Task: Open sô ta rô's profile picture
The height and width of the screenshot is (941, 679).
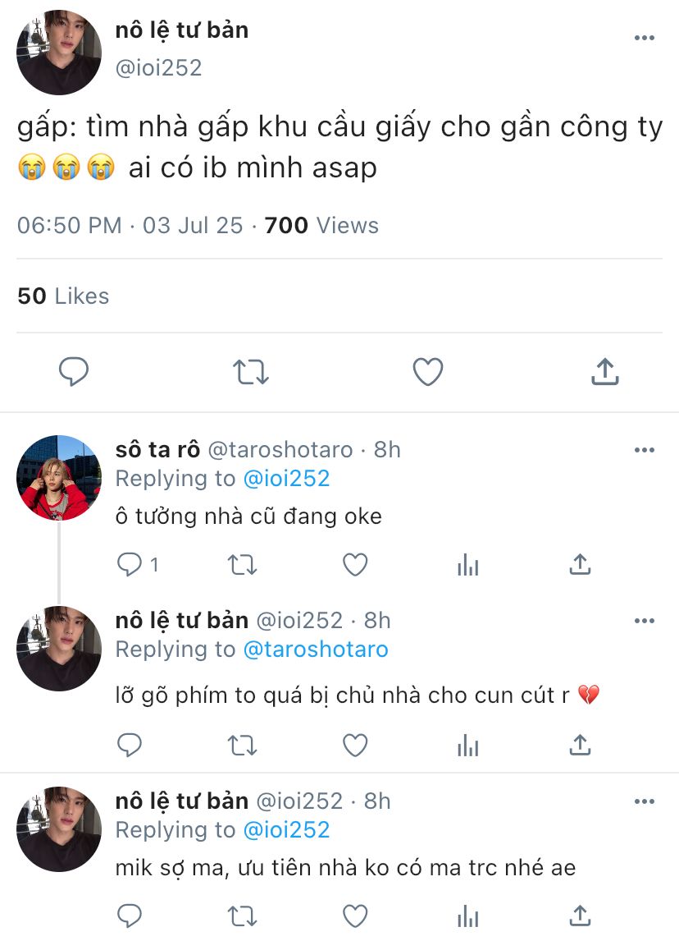Action: pos(58,478)
